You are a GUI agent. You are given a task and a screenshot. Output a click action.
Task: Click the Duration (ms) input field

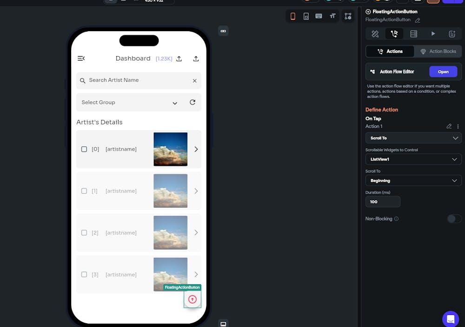tap(383, 202)
